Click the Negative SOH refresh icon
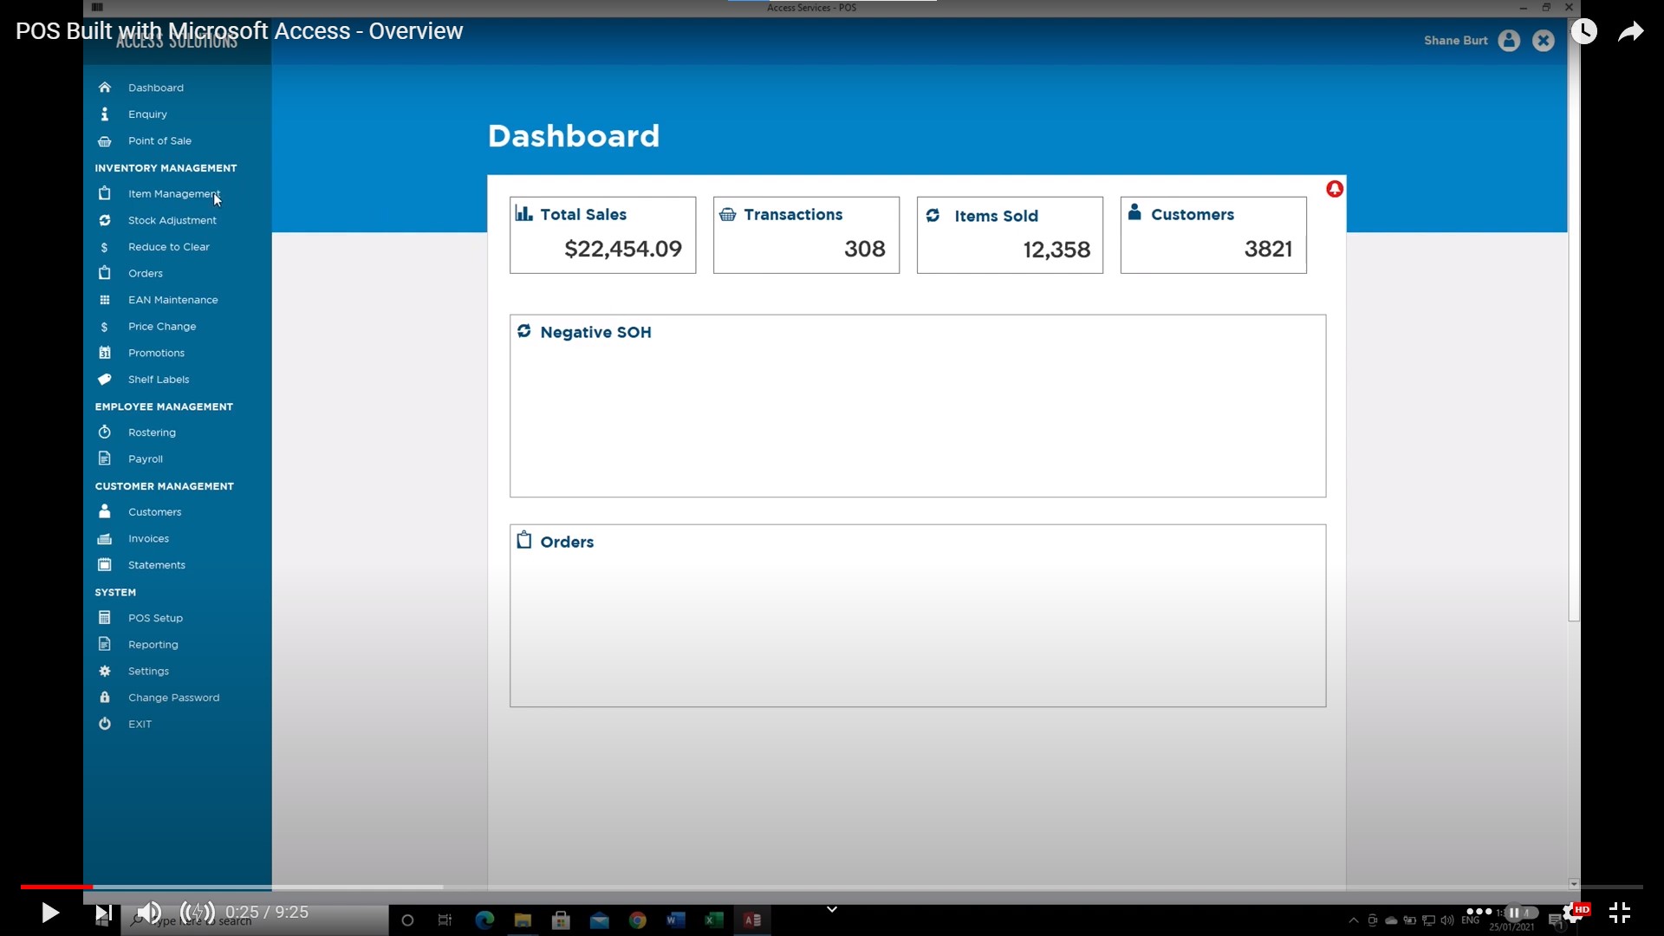The height and width of the screenshot is (936, 1664). 524,331
